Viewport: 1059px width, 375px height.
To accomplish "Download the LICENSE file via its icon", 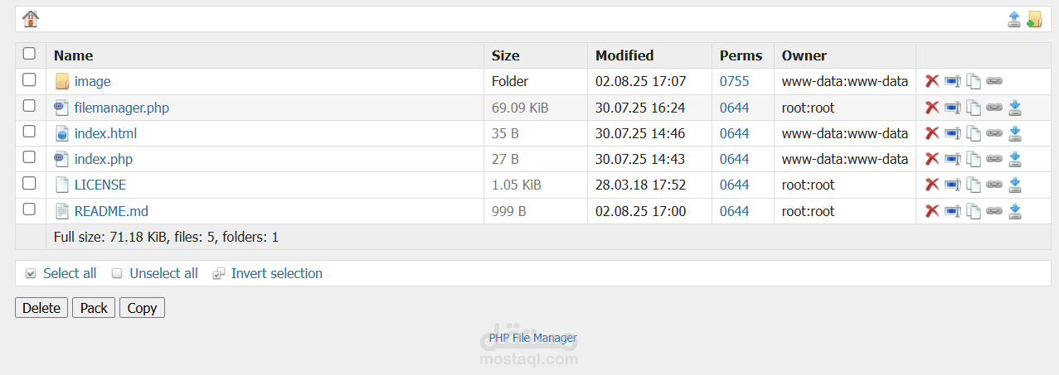I will pos(1015,185).
